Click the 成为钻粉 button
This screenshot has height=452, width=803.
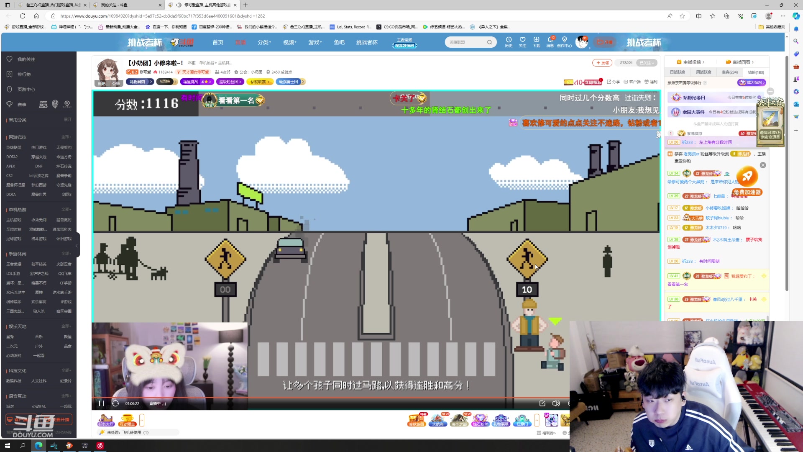pyautogui.click(x=752, y=82)
